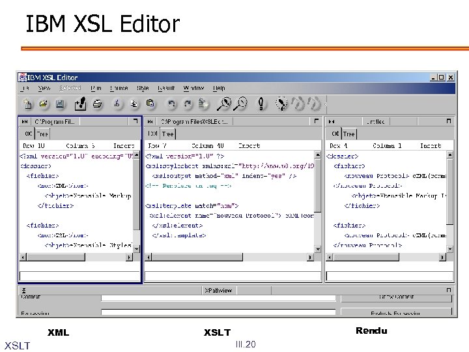Open the Window menu

tap(193, 88)
